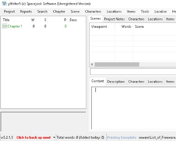Click the S column header
The height and width of the screenshot is (141, 176).
click(42, 20)
